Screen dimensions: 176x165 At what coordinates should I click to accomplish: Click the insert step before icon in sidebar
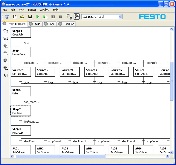[x=5, y=31]
